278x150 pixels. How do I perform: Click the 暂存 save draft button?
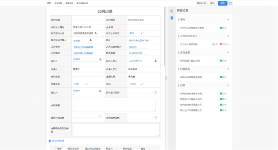pyautogui.click(x=212, y=3)
